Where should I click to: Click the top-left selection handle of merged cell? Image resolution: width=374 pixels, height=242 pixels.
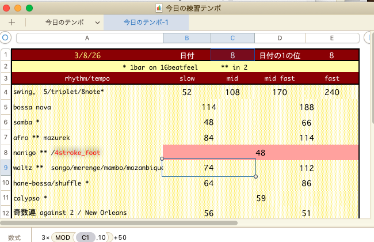[x=163, y=159]
